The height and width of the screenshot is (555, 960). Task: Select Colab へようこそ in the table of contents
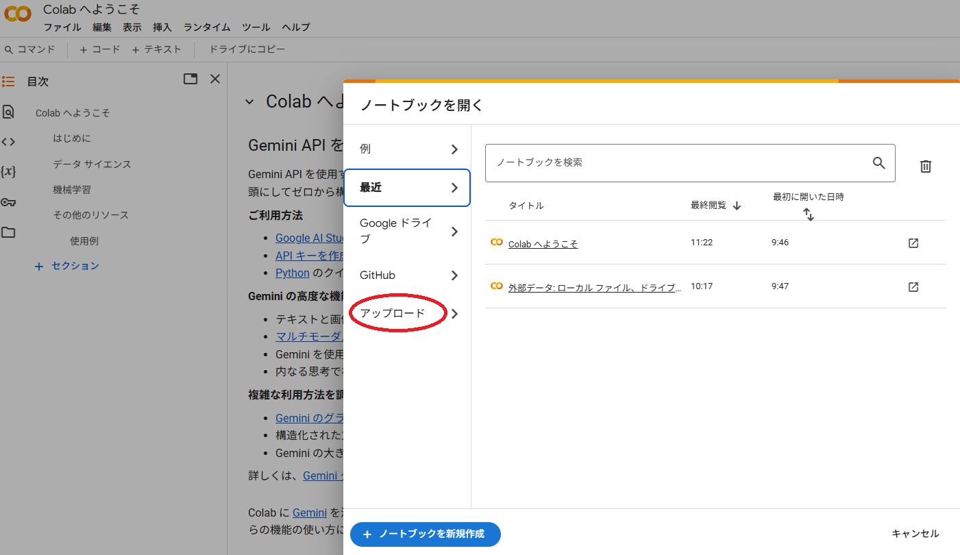pos(73,113)
